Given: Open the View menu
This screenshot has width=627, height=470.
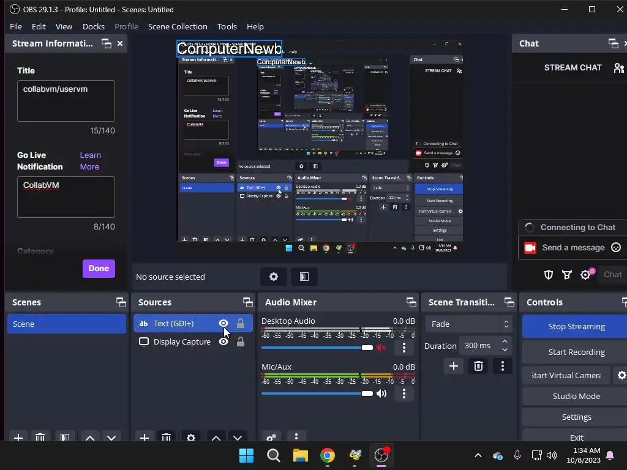Looking at the screenshot, I should point(64,26).
